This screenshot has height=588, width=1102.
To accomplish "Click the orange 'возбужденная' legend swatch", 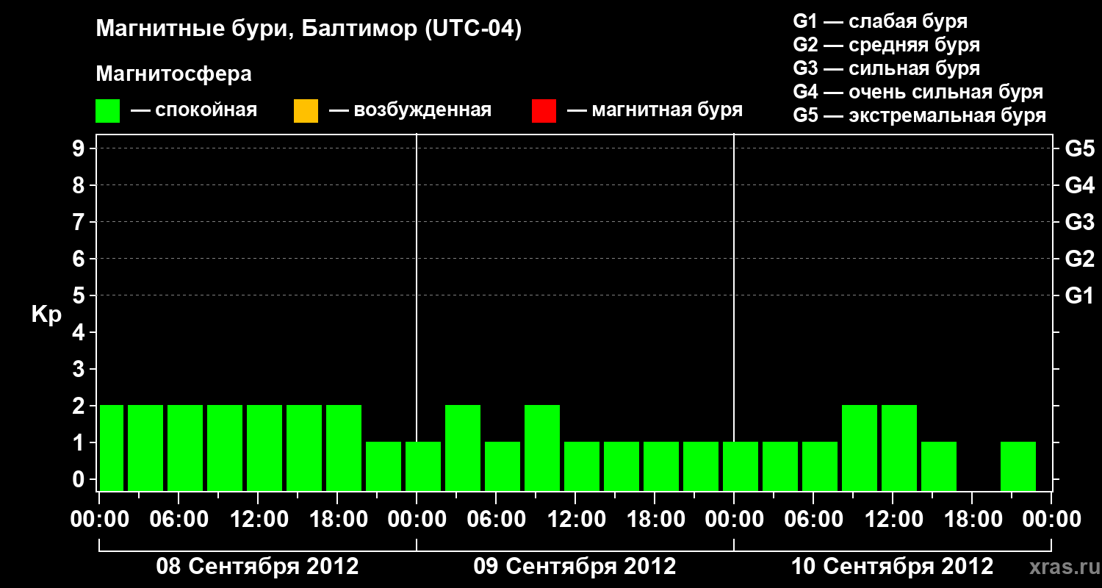I will tap(306, 111).
